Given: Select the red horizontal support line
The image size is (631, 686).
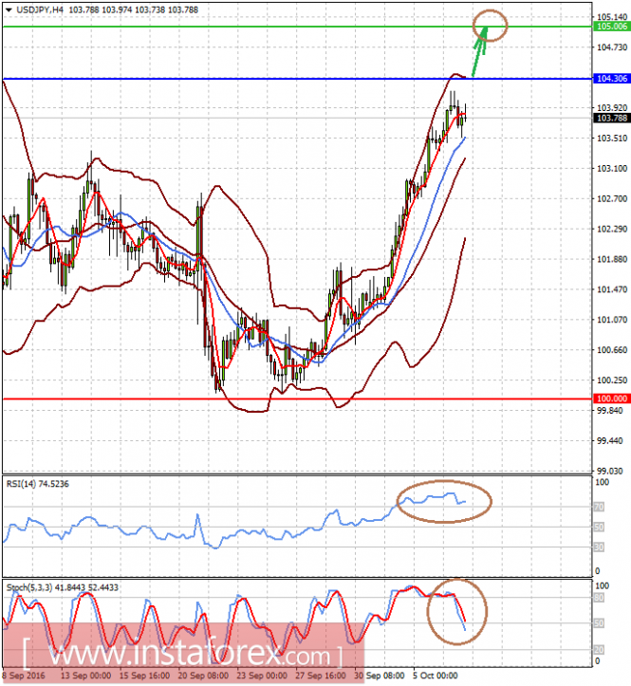Looking at the screenshot, I should (298, 399).
